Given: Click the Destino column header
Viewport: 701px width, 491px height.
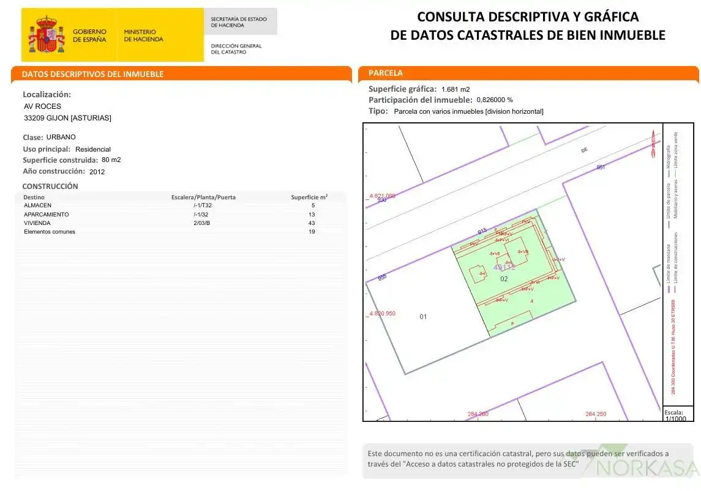Looking at the screenshot, I should click(x=34, y=198).
